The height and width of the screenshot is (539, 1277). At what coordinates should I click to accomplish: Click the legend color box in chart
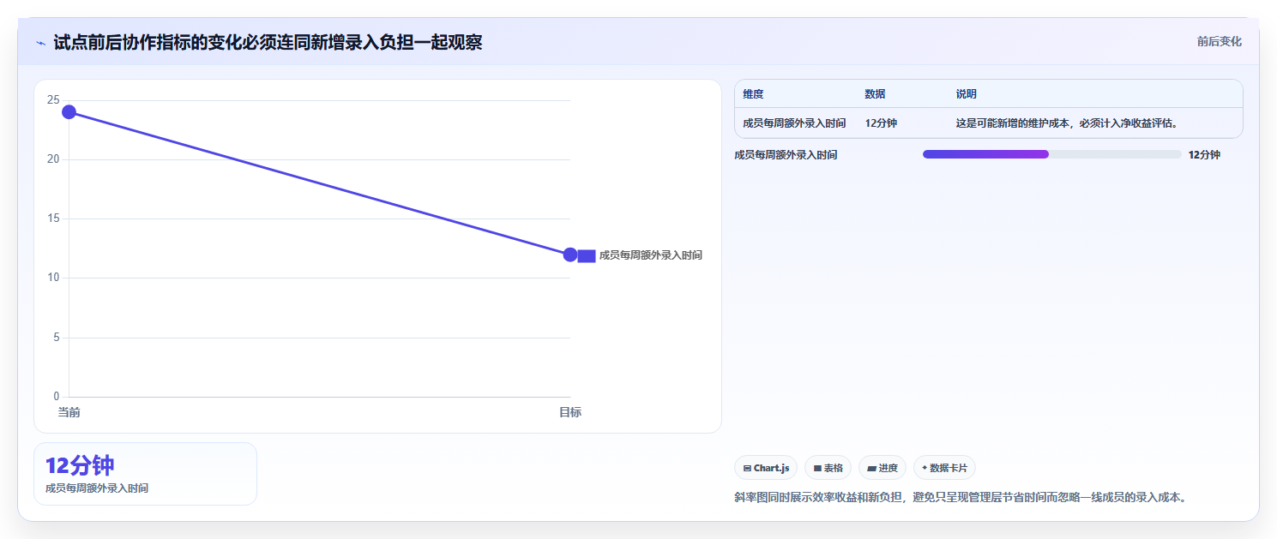click(x=587, y=255)
